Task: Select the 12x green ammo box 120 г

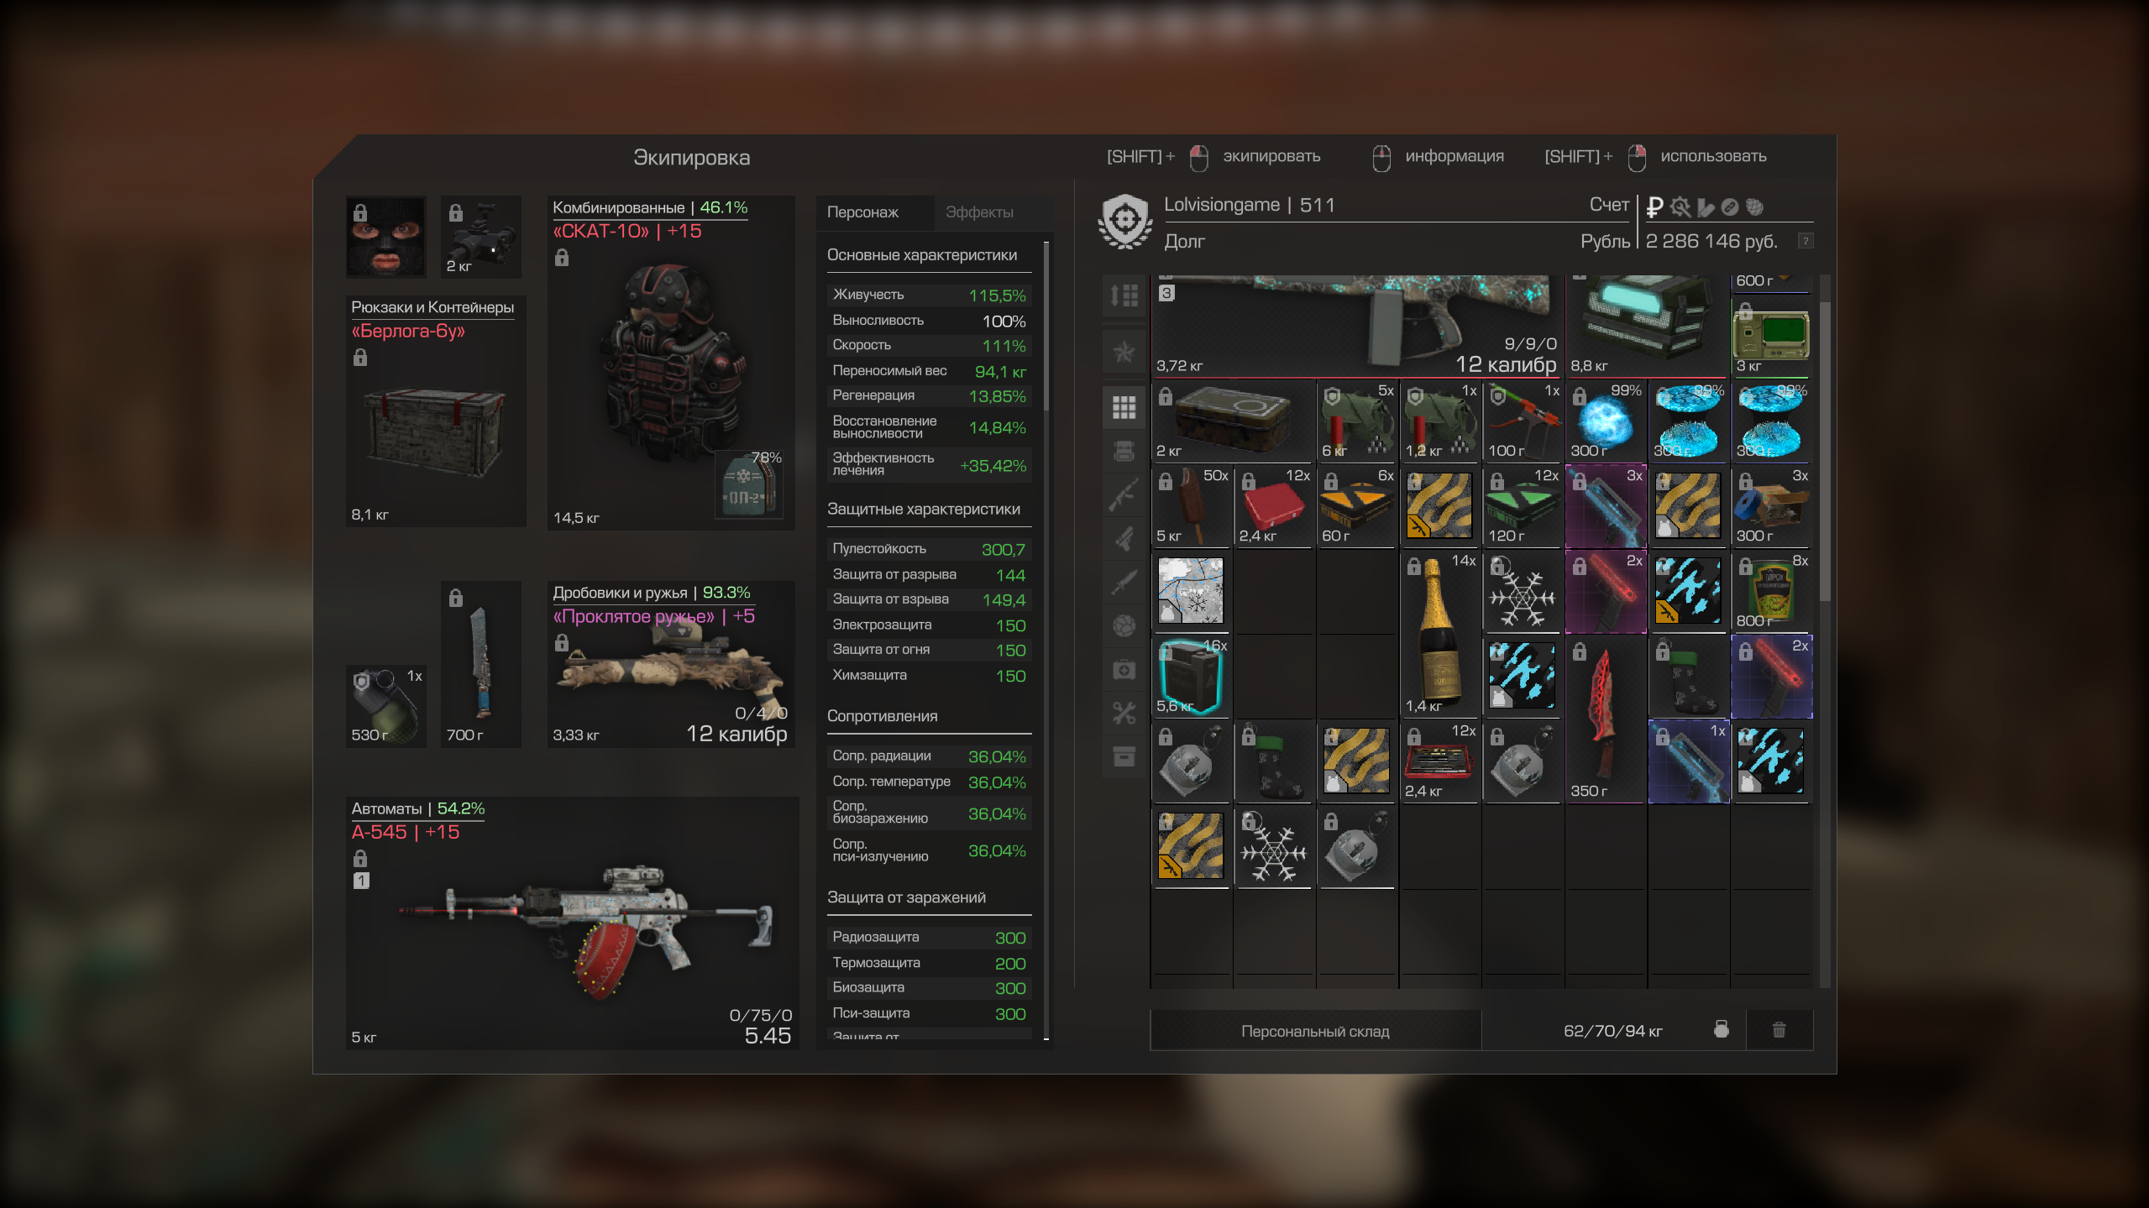Action: click(1523, 506)
